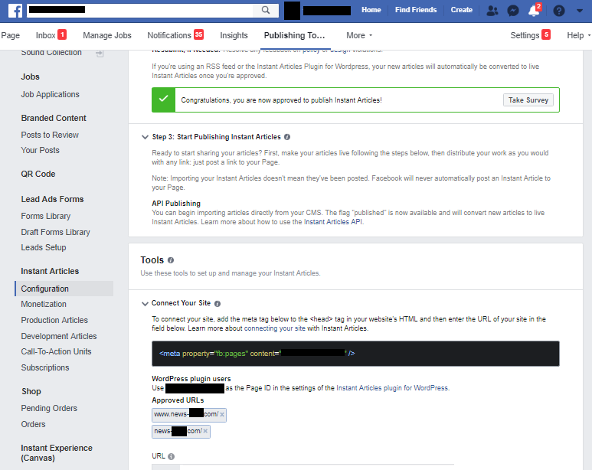The image size is (592, 470).
Task: Click the meta tag code block
Action: [x=355, y=354]
